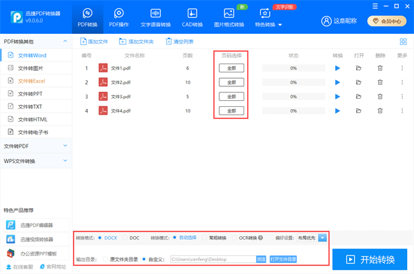This screenshot has width=414, height=274.
Task: Delete 文件2.pdf with trash icon
Action: coord(380,82)
